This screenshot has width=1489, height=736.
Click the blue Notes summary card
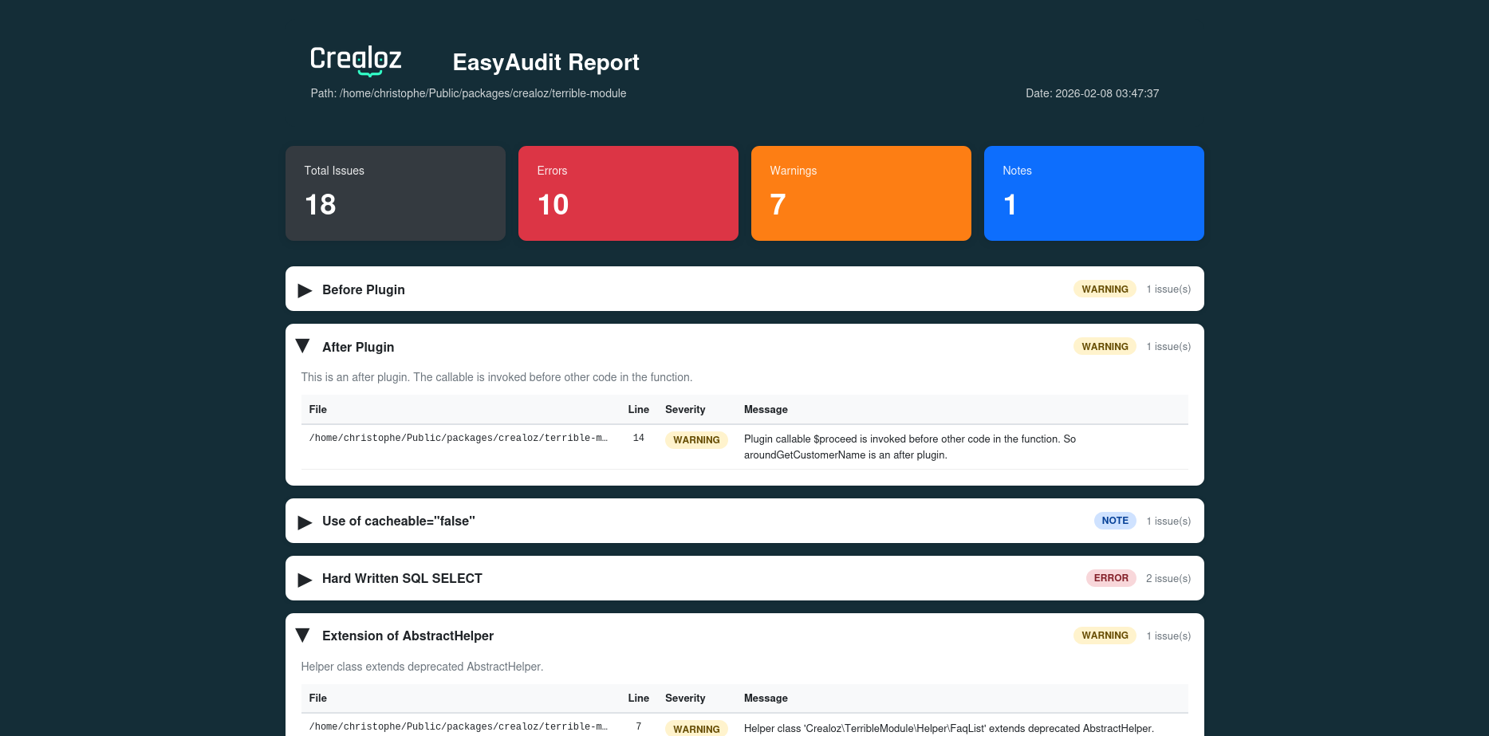pos(1093,193)
